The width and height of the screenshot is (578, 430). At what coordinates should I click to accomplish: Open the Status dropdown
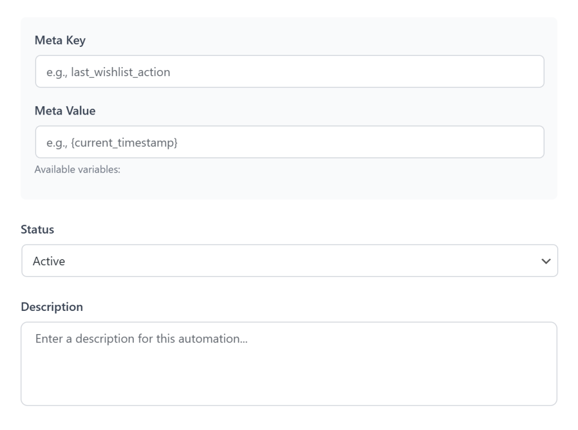tap(289, 261)
